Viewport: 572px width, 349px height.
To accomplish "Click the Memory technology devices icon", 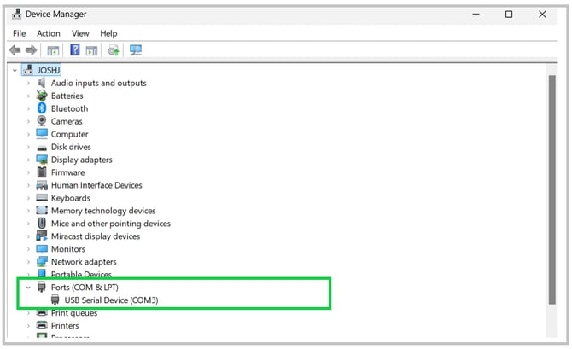I will [42, 210].
